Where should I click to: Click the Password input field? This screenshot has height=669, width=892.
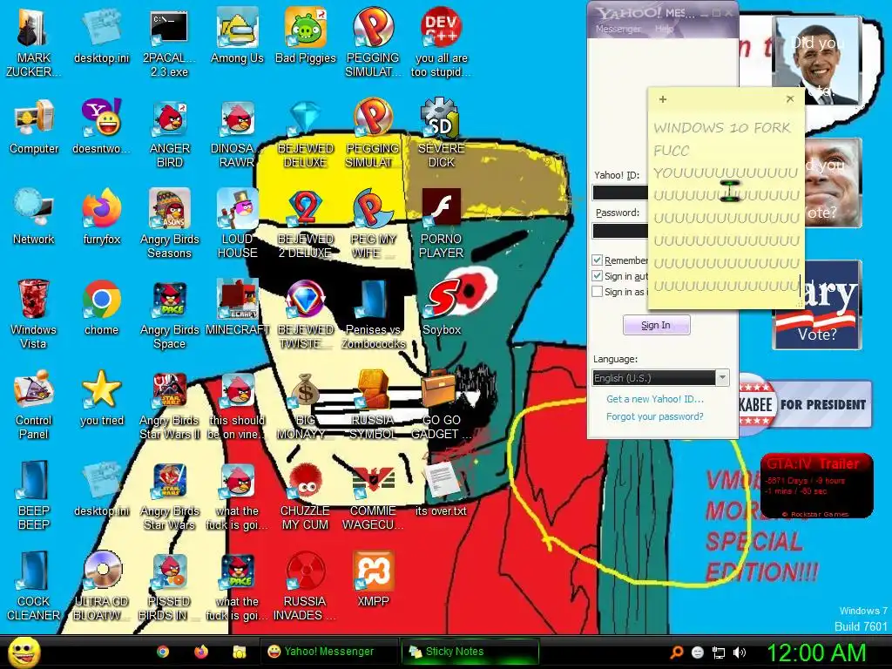pyautogui.click(x=620, y=230)
